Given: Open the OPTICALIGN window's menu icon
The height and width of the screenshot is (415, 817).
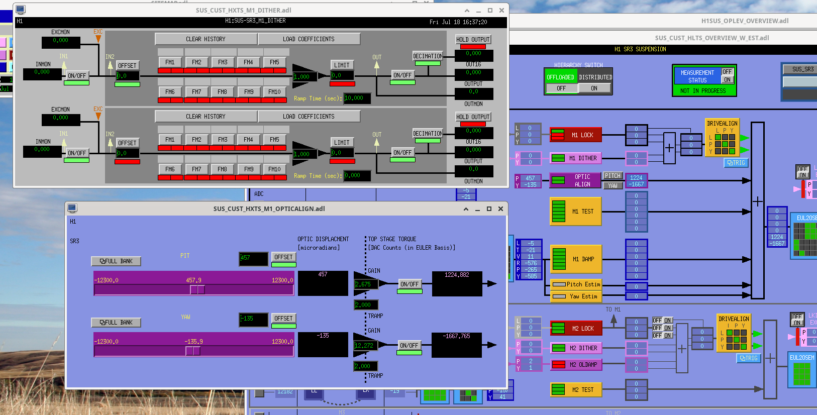Looking at the screenshot, I should pyautogui.click(x=72, y=208).
